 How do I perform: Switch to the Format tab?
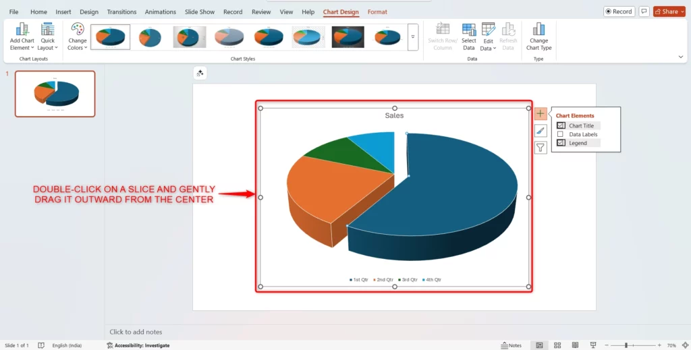(377, 12)
